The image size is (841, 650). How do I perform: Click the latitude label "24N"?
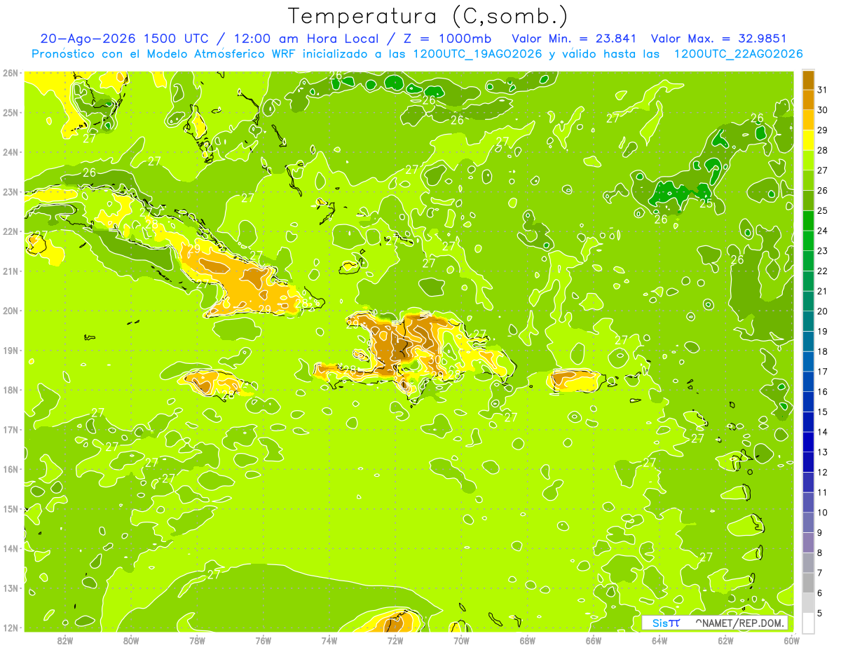pyautogui.click(x=11, y=152)
